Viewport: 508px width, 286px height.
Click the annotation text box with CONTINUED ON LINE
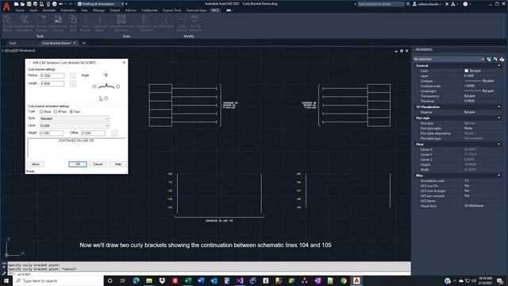pos(76,148)
